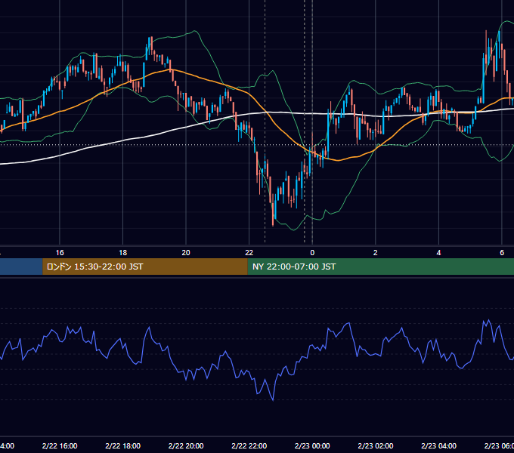The image size is (514, 453).
Task: Click the 2/22 22:00 time label
Action: tap(249, 445)
